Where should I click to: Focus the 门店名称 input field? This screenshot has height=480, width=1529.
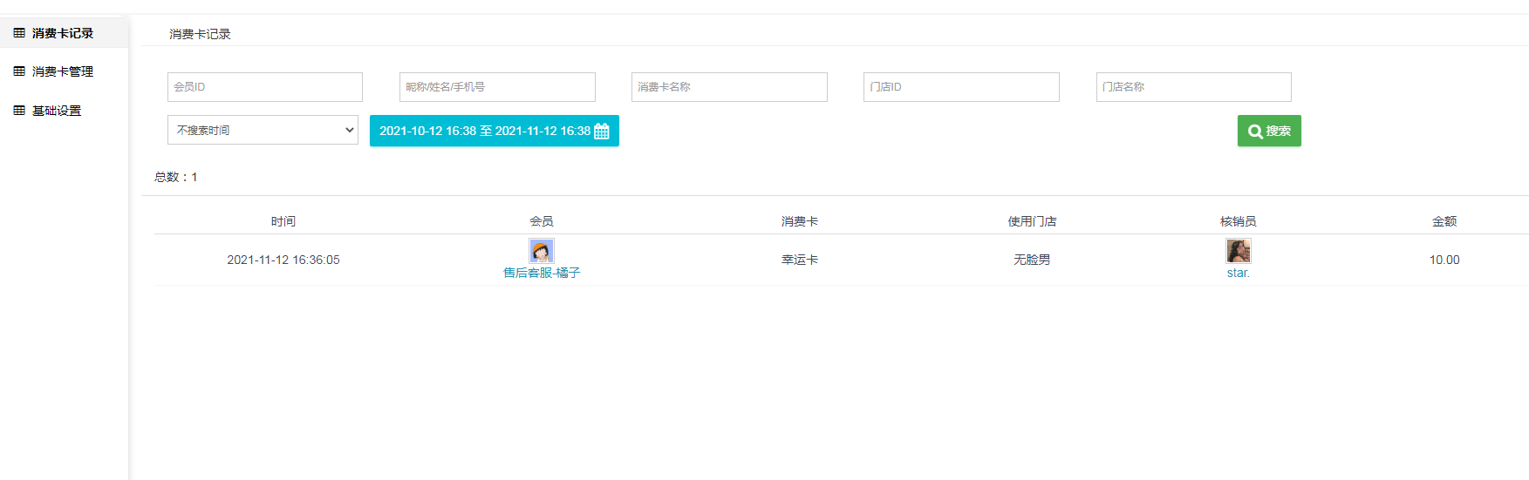click(x=1194, y=87)
